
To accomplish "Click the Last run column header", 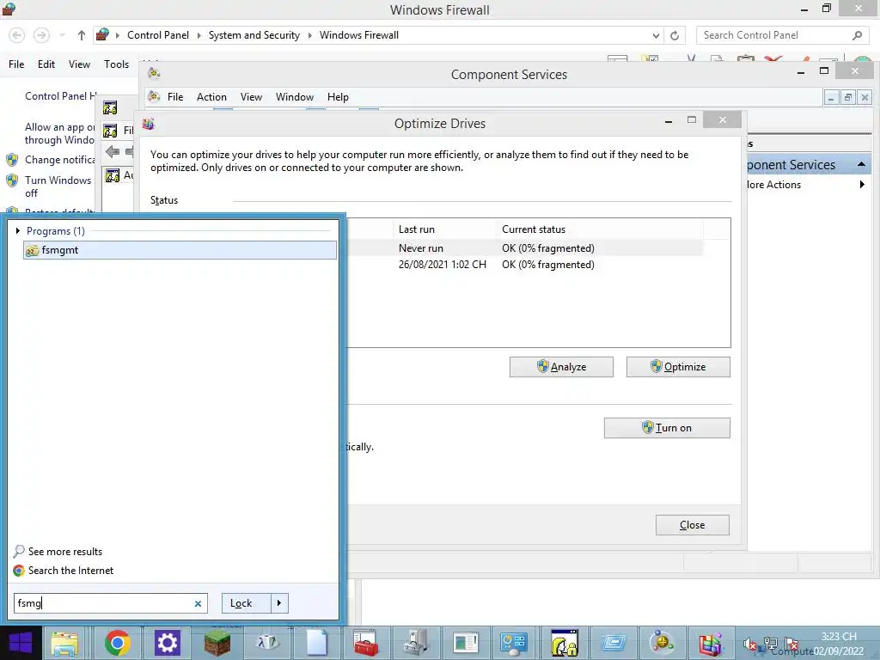I will tap(444, 229).
